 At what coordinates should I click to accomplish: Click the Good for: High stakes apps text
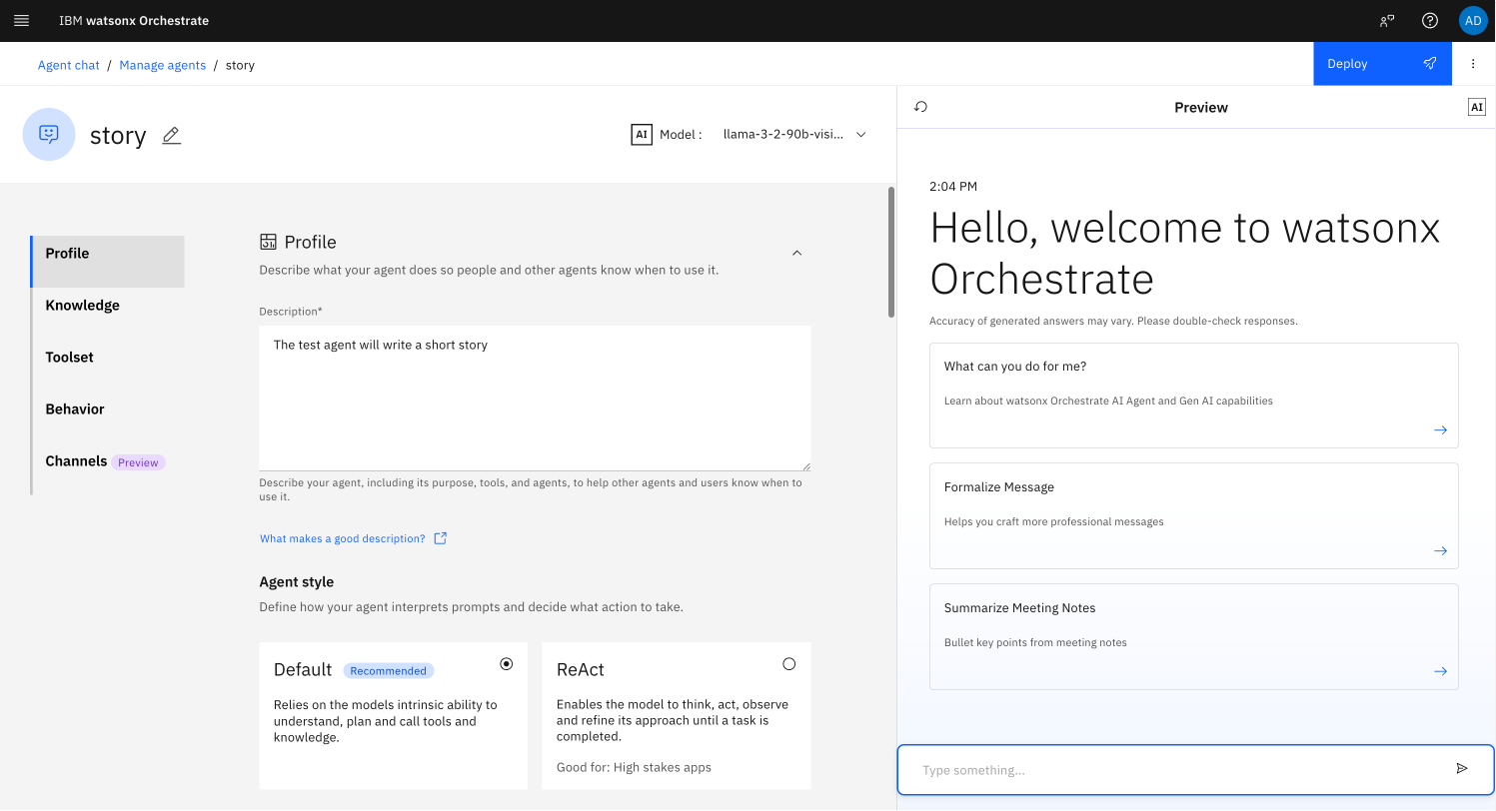[x=634, y=767]
